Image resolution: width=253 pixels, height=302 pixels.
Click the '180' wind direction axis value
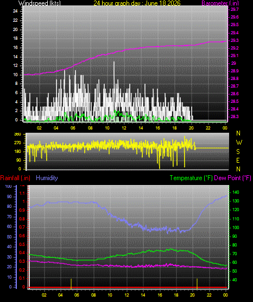coord(17,152)
